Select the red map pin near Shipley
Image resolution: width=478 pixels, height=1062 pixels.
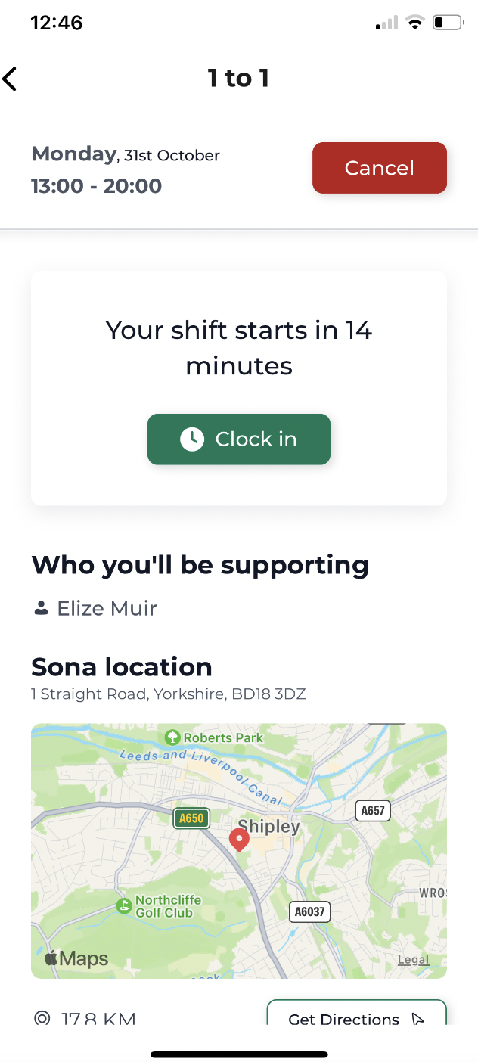(x=239, y=840)
